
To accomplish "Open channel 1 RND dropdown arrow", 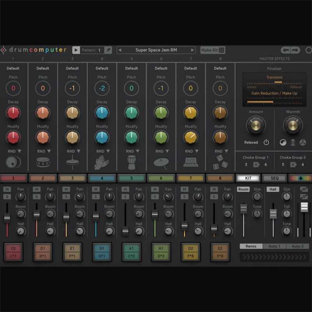I will pyautogui.click(x=19, y=151).
